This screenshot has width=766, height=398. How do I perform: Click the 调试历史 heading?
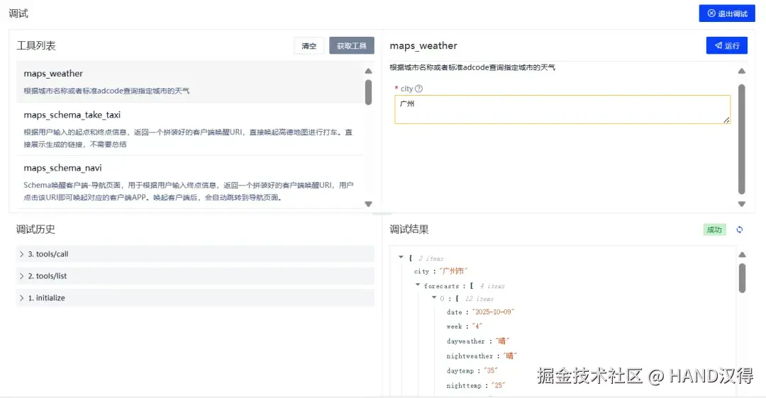pyautogui.click(x=35, y=229)
